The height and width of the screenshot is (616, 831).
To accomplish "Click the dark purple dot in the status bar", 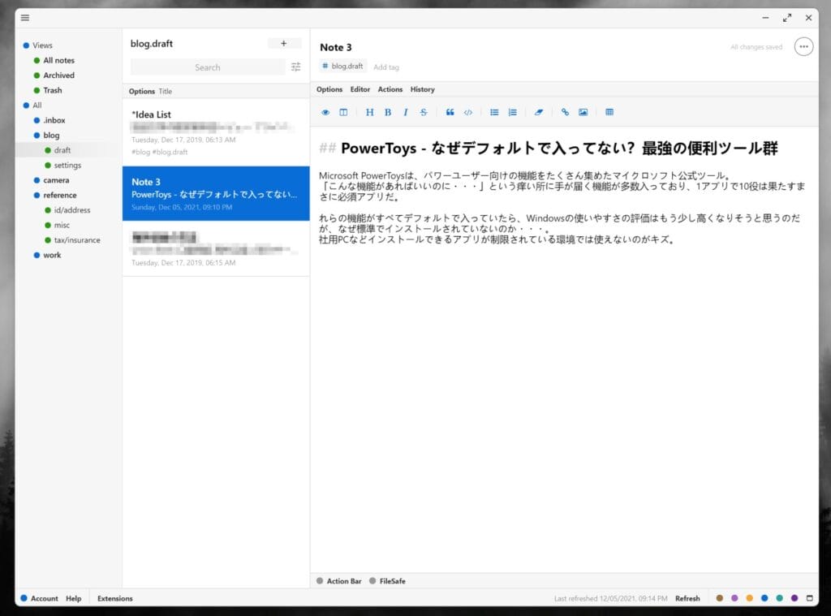I will [794, 598].
